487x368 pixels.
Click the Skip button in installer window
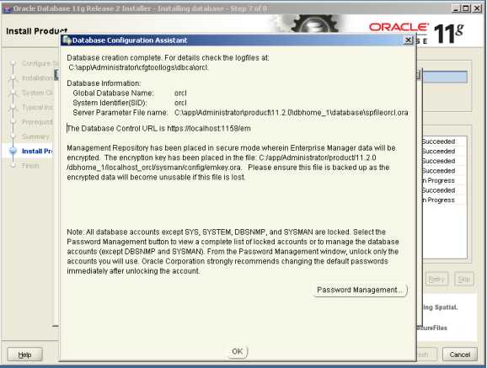(464, 280)
